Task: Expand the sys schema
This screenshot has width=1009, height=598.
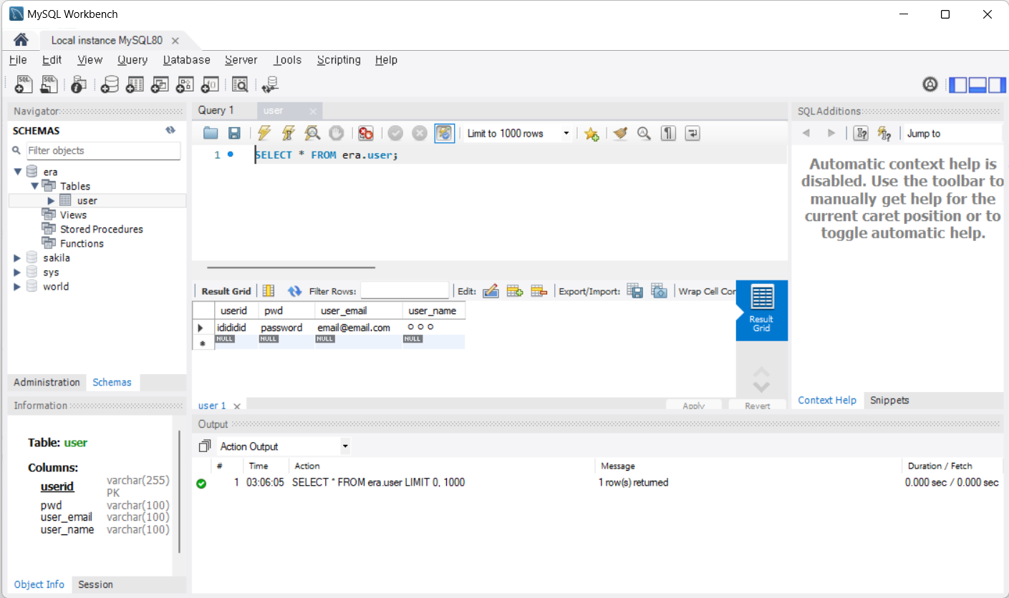Action: tap(18, 272)
